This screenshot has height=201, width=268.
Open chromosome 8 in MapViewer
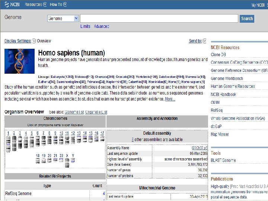tap(50, 133)
